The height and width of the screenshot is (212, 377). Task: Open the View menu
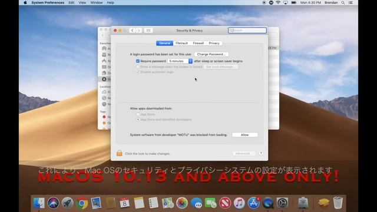82,2
